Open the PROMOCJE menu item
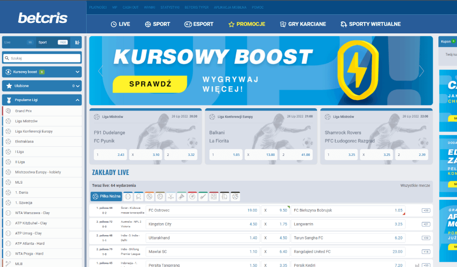Viewport: 457px width, 267px height. pos(247,24)
